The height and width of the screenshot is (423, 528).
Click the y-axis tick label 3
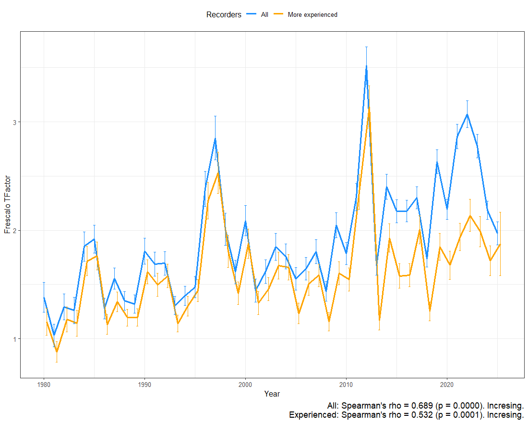click(x=14, y=122)
